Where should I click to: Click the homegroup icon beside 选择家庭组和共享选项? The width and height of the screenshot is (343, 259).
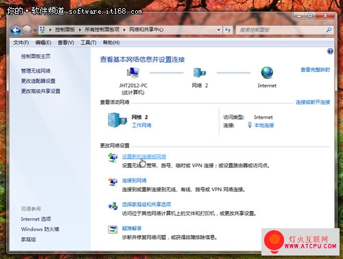click(x=113, y=206)
